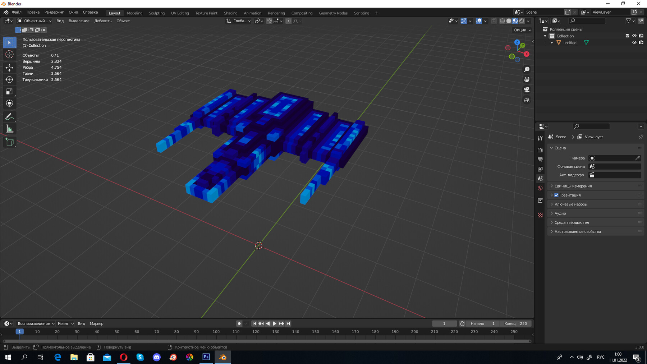Activate the Scale tool

[x=10, y=91]
